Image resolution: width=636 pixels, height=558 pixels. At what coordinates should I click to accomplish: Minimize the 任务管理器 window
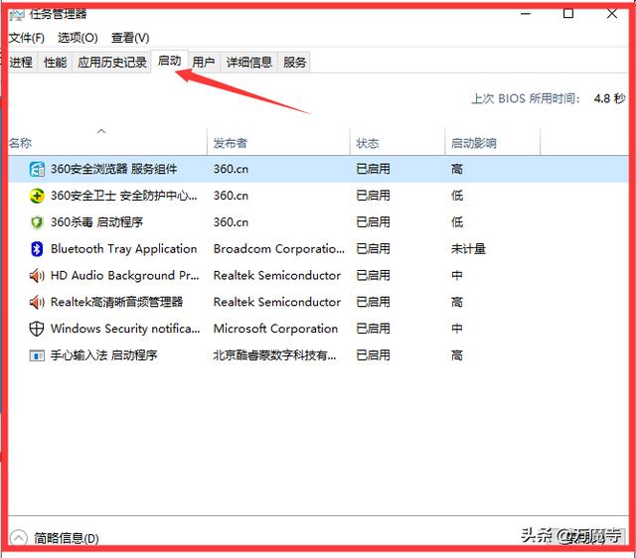click(x=526, y=14)
